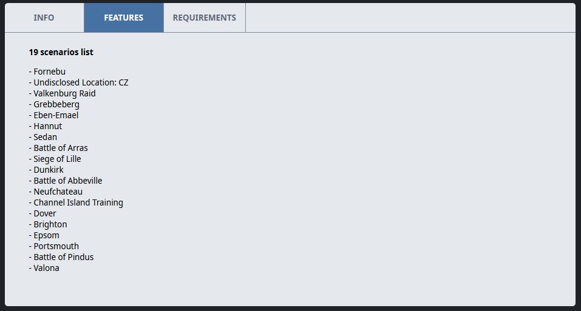Select the Eben-Emael scenario text
This screenshot has width=581, height=311.
[53, 115]
